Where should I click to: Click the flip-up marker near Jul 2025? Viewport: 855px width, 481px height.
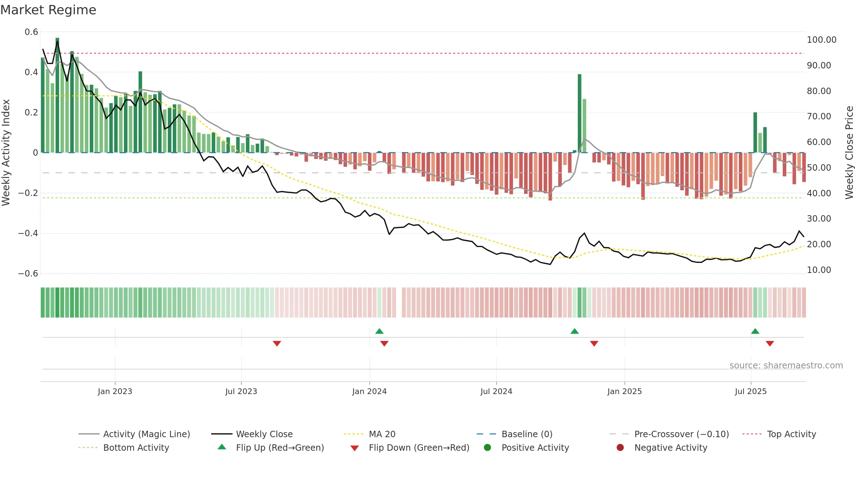click(755, 331)
